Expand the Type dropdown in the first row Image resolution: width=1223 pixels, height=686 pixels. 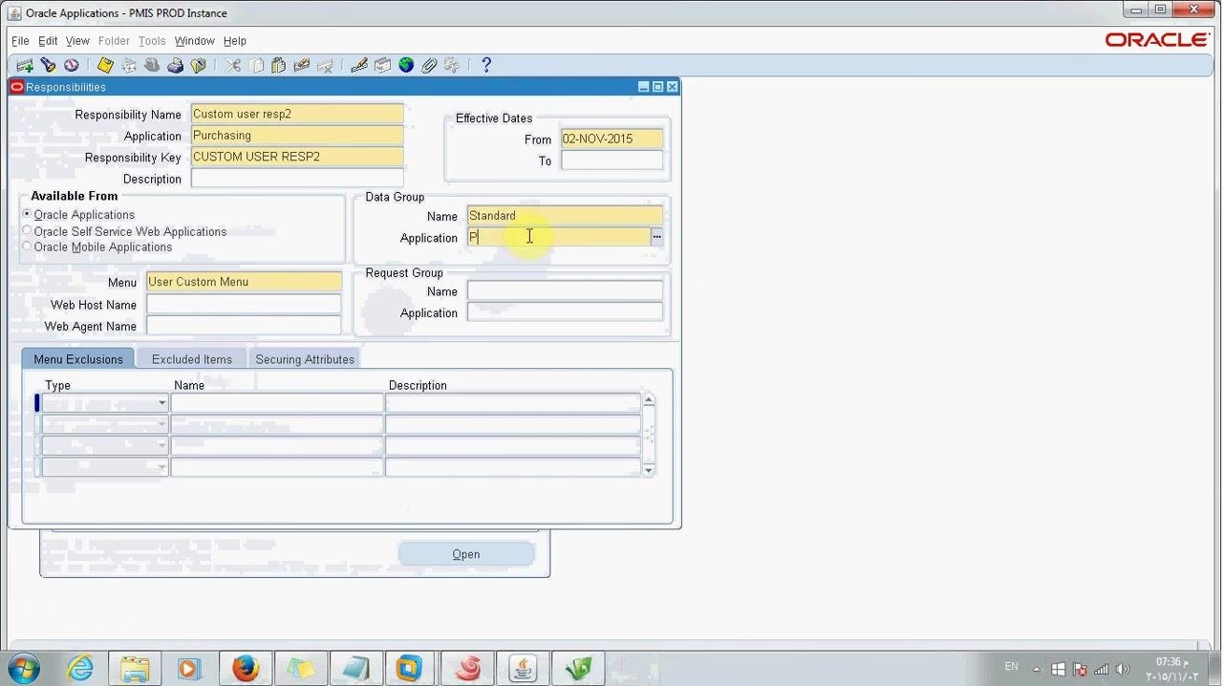161,403
